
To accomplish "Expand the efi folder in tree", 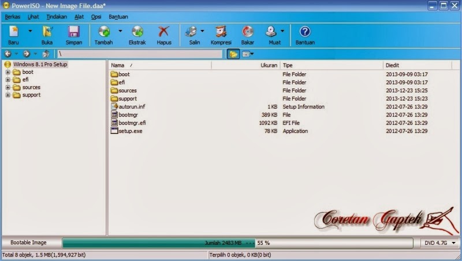I will coord(8,80).
